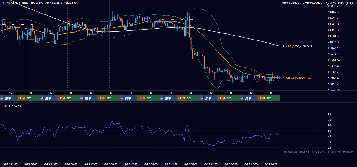357x167 pixels.
Task: Click the 8/23 12:00 time label
Action: pos(51,164)
